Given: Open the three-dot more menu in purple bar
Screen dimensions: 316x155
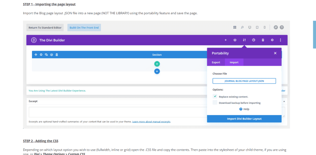Looking at the screenshot, I should click(280, 40).
